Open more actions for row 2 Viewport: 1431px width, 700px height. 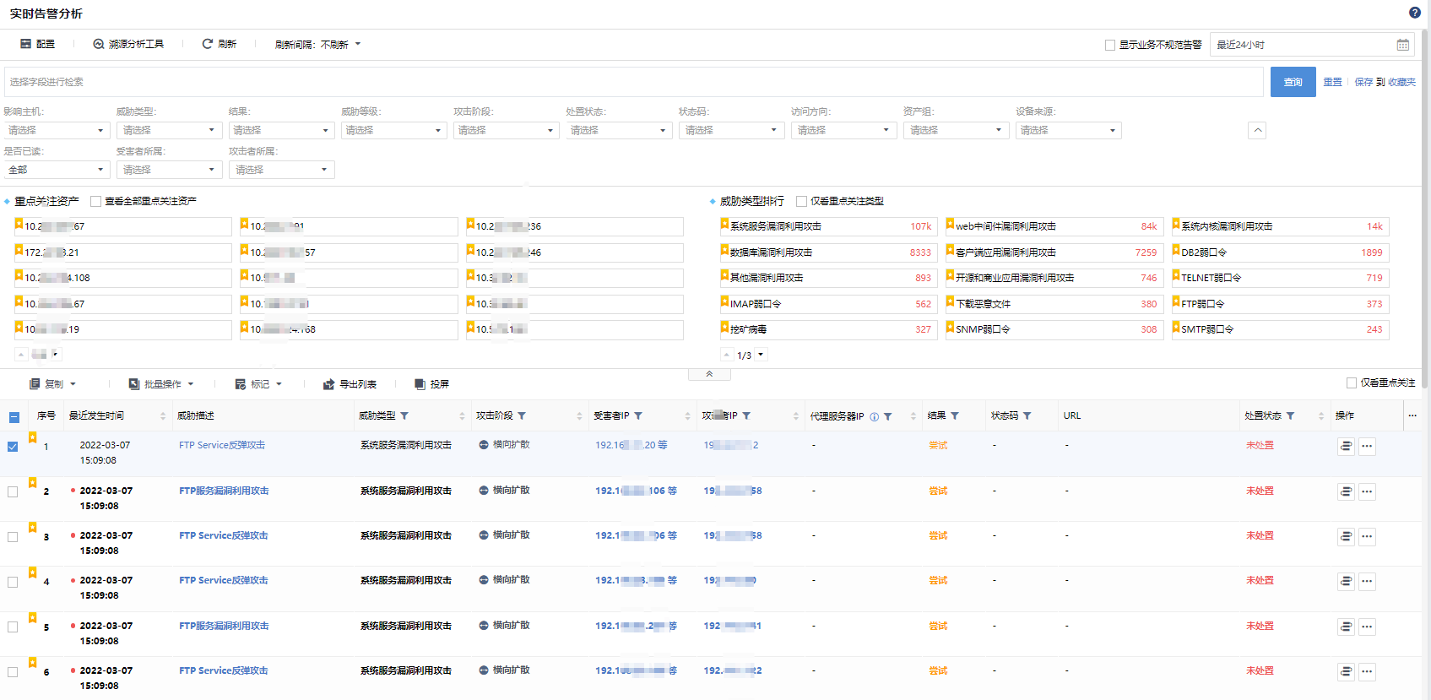tap(1367, 491)
